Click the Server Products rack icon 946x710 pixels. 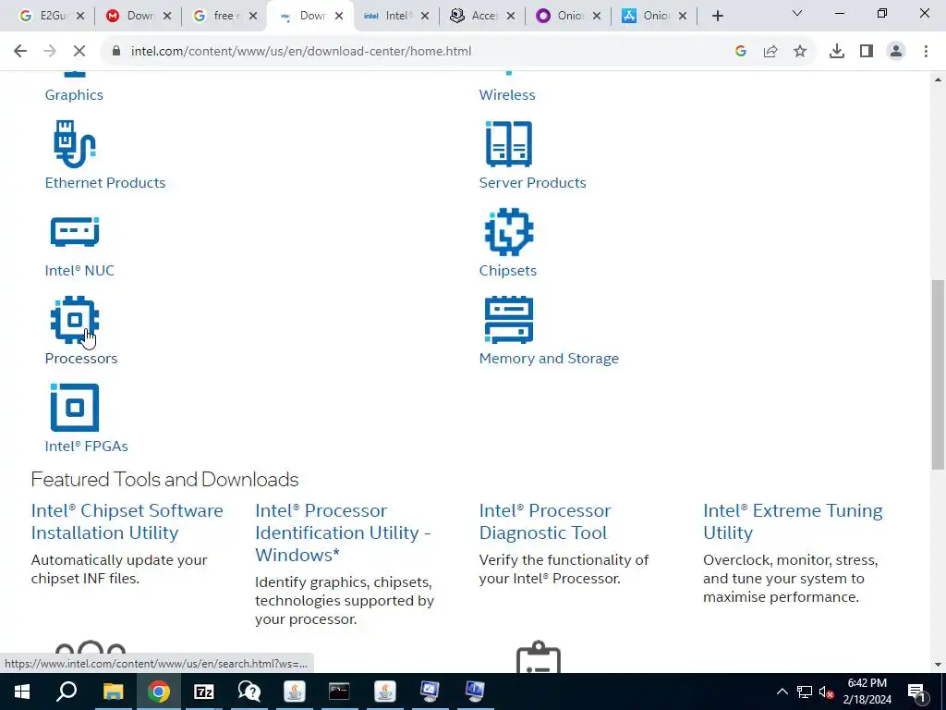[x=509, y=143]
